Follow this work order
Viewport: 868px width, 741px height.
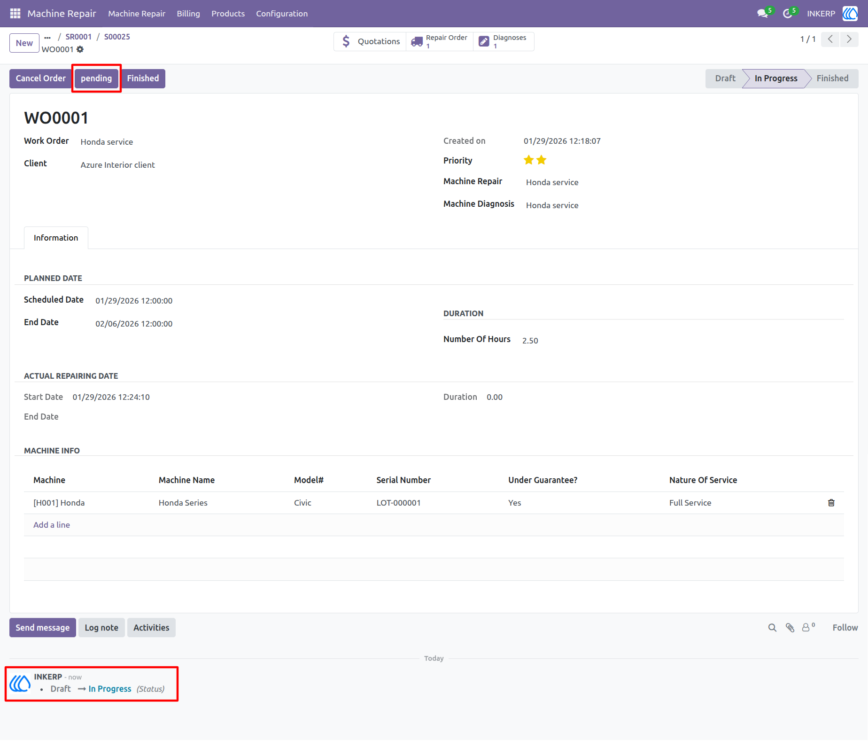click(x=845, y=628)
